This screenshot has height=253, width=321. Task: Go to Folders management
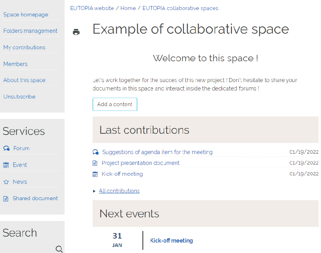30,31
